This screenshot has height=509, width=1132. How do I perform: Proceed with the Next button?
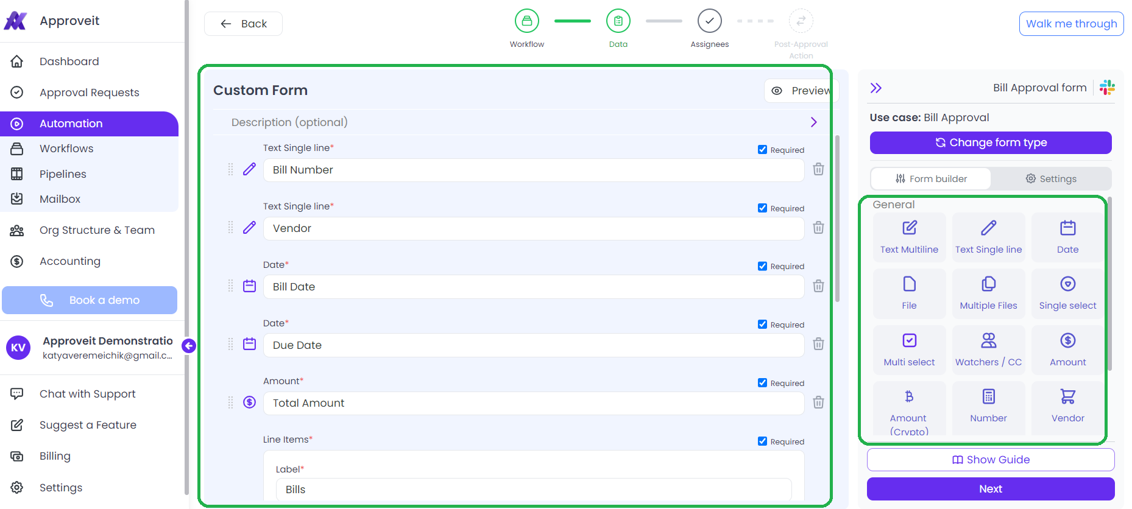(991, 489)
